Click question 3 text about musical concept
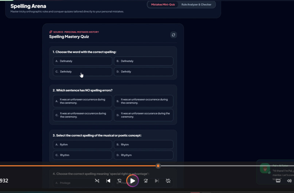Screen dimensions: 294x193 97,135
